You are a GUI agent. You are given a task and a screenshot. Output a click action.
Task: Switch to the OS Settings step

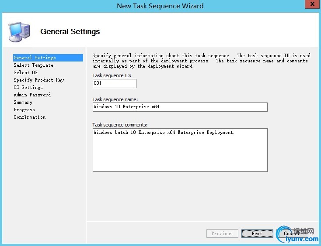[28, 87]
